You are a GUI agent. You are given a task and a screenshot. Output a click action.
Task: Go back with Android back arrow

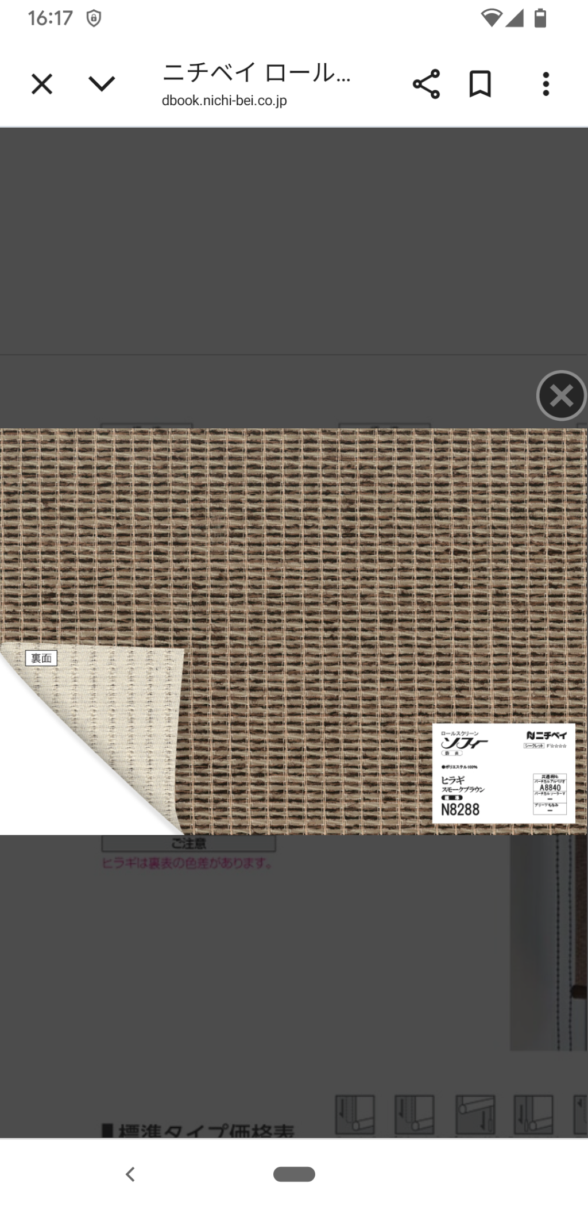[130, 1174]
